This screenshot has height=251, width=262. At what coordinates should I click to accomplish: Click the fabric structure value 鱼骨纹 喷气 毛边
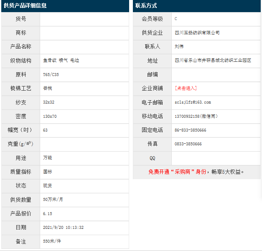click(x=61, y=61)
